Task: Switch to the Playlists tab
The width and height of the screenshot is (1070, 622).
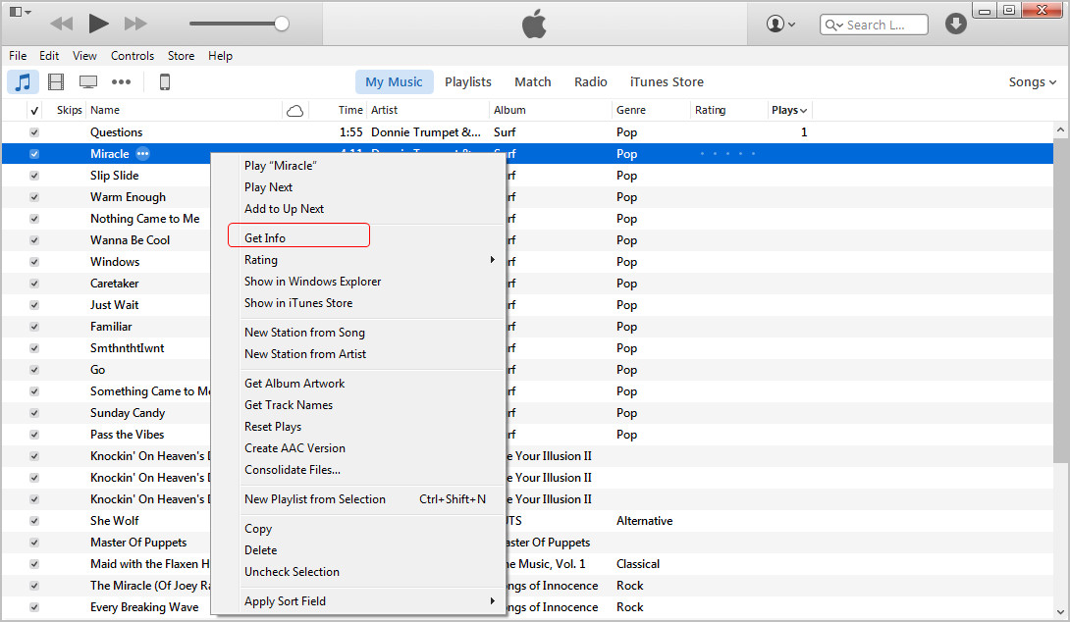Action: tap(468, 81)
